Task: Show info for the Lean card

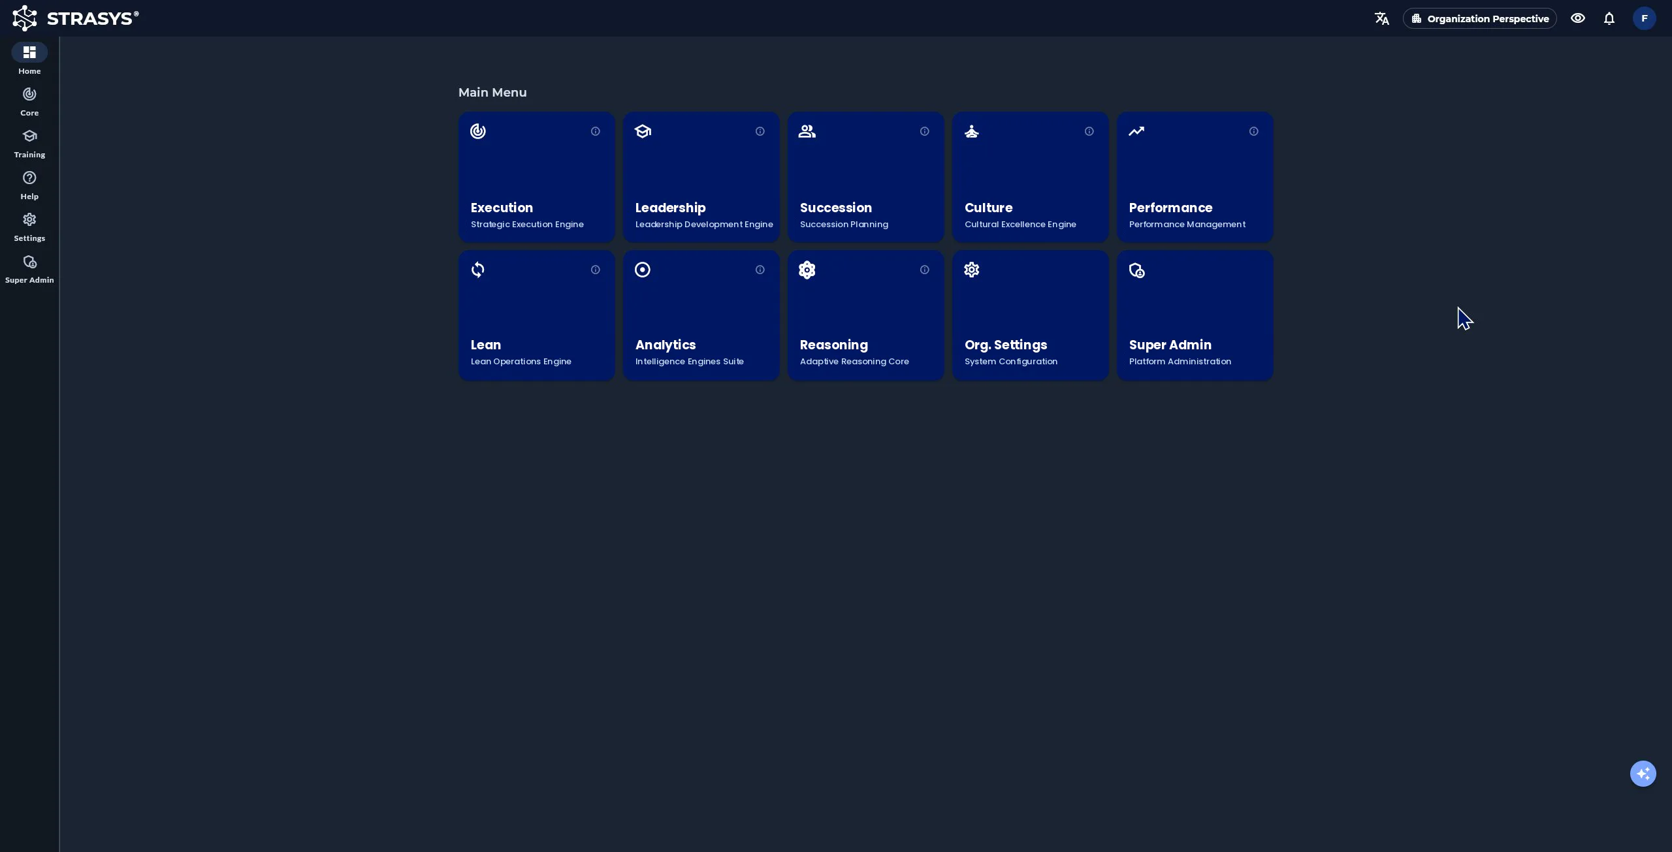Action: click(596, 270)
